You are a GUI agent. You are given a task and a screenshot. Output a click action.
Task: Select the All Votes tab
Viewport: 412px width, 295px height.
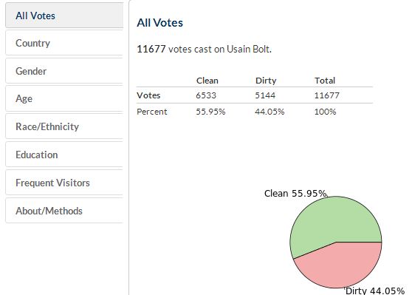[x=64, y=16]
